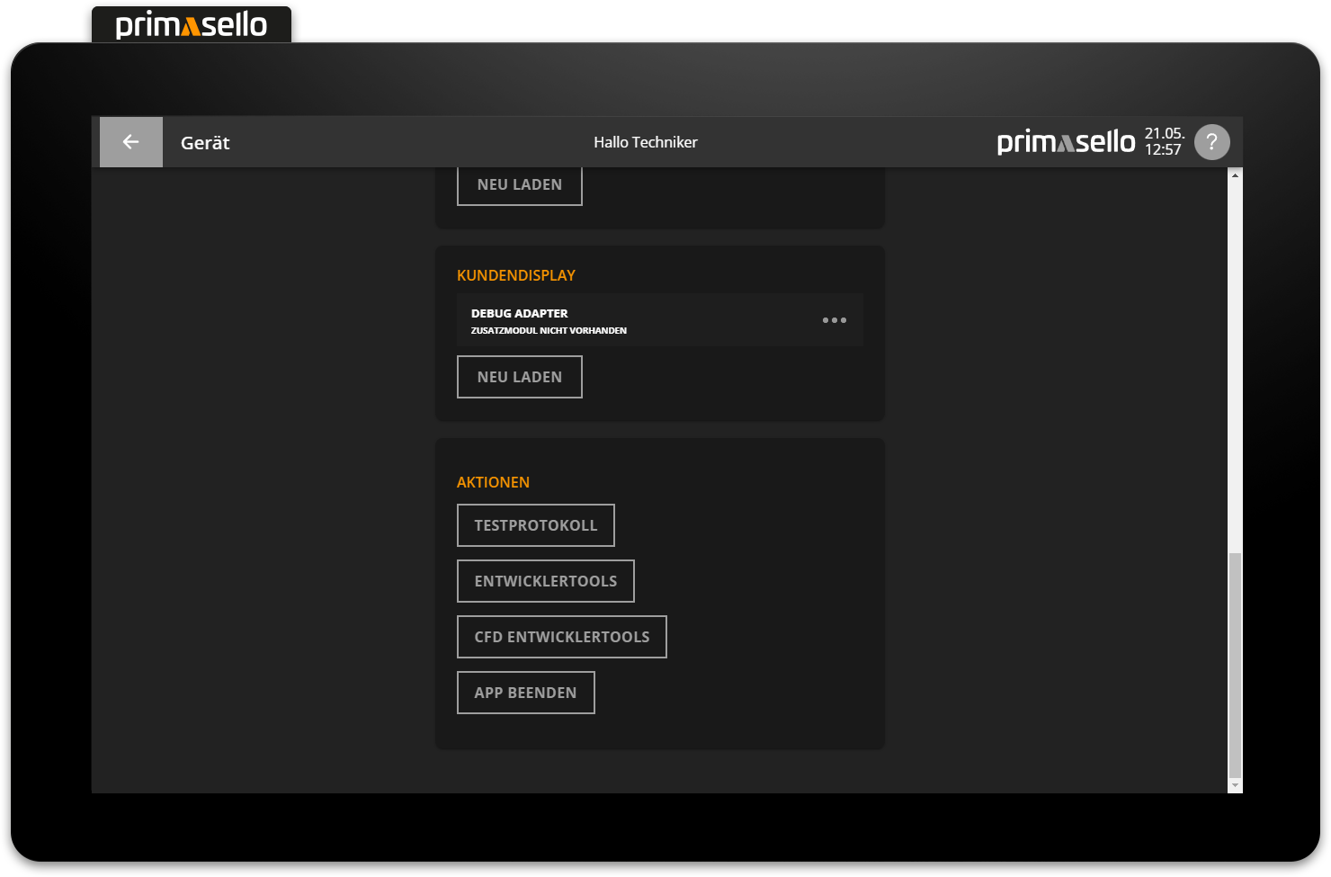Viewport: 1331px width, 877px height.
Task: Click the scrollbar down arrow
Action: pos(1235,785)
